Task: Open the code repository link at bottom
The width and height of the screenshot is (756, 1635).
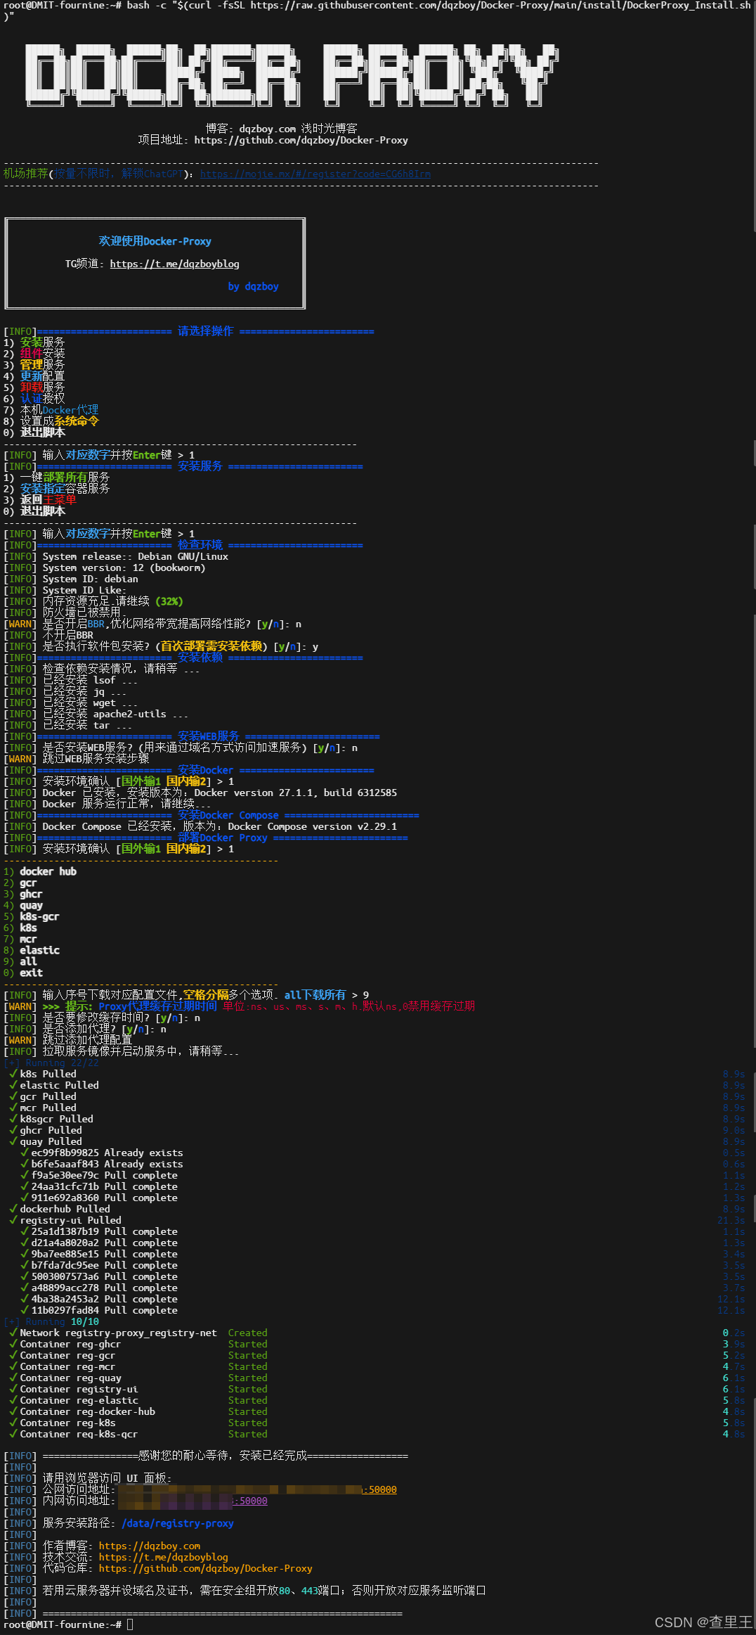Action: coord(205,1568)
